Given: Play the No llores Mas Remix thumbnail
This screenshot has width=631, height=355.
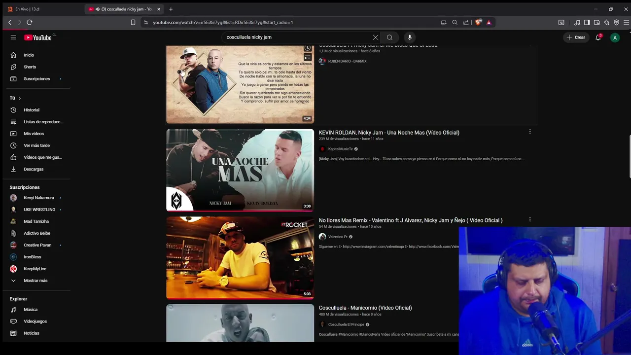Looking at the screenshot, I should (240, 258).
